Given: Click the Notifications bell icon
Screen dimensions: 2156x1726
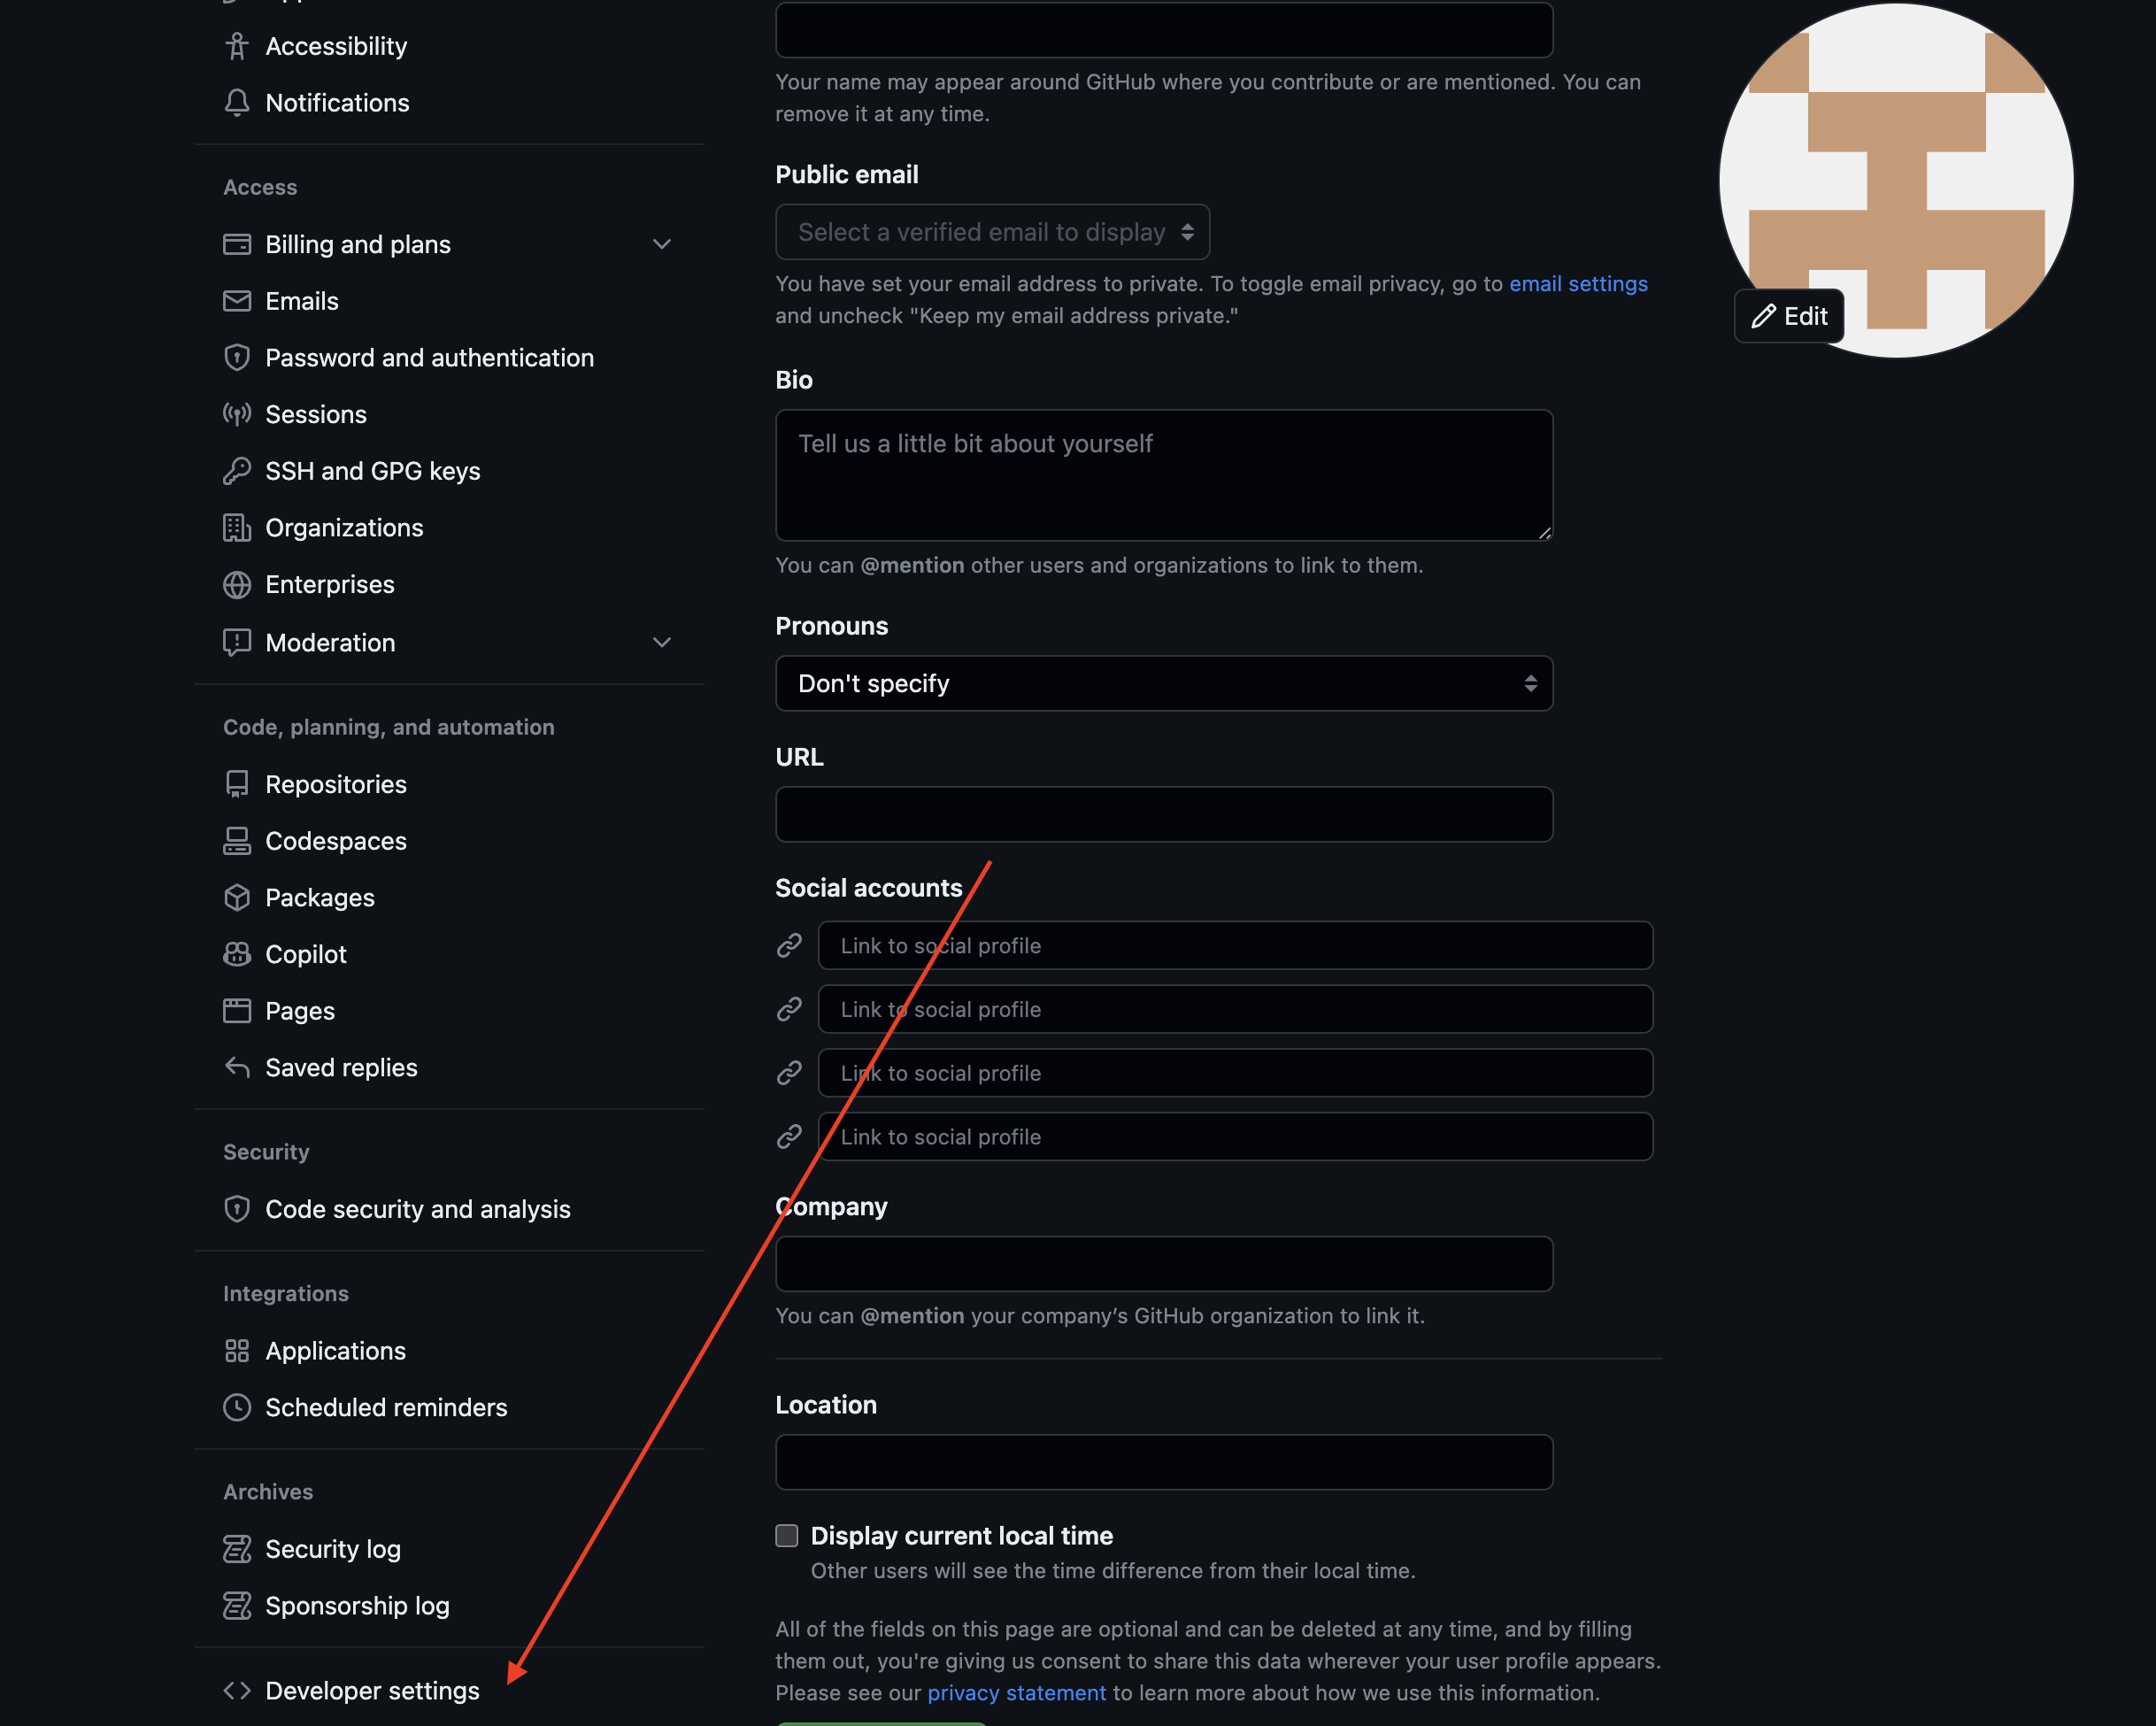Looking at the screenshot, I should pyautogui.click(x=236, y=102).
